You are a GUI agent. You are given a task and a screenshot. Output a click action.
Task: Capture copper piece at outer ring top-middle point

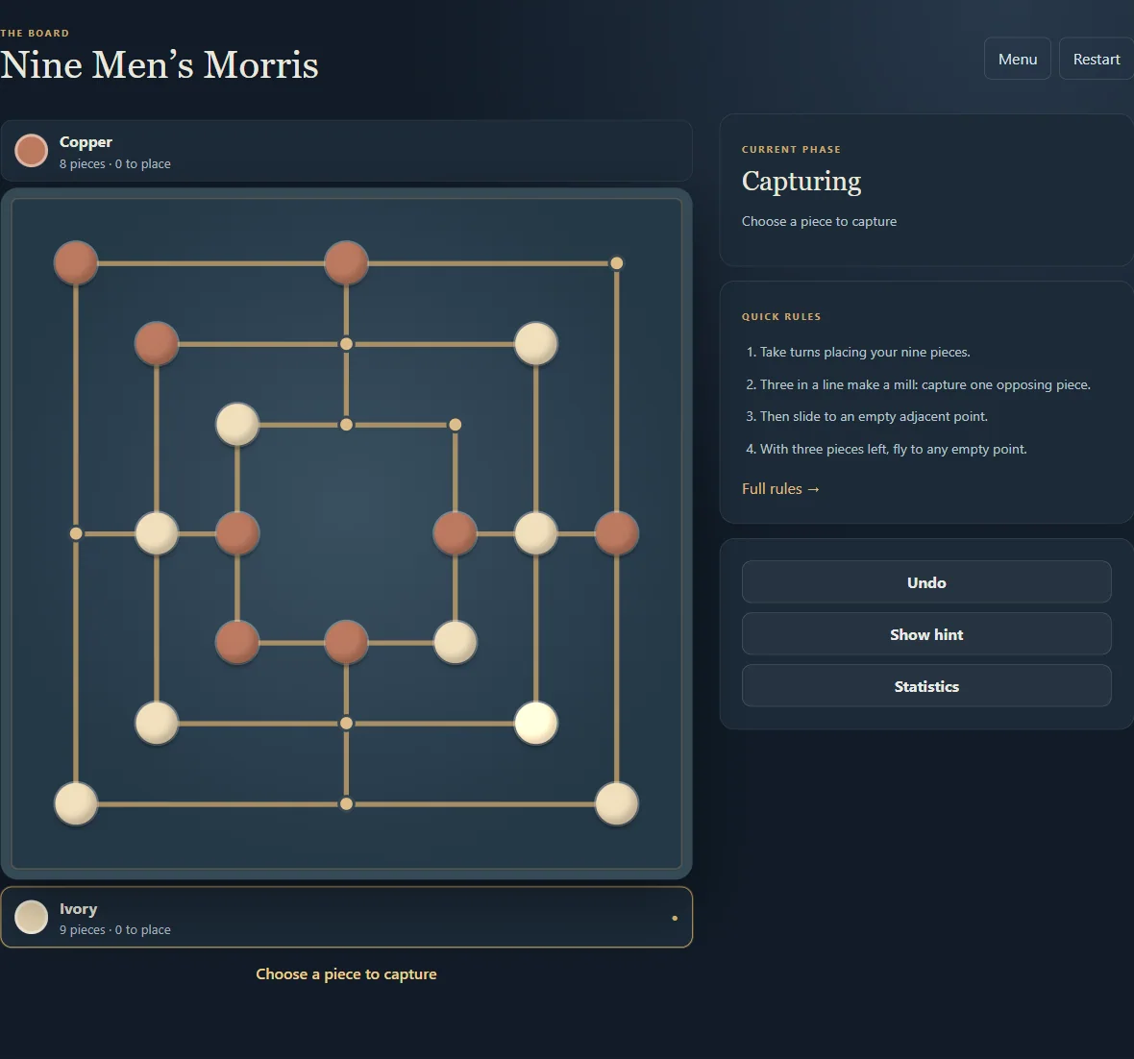tap(346, 263)
